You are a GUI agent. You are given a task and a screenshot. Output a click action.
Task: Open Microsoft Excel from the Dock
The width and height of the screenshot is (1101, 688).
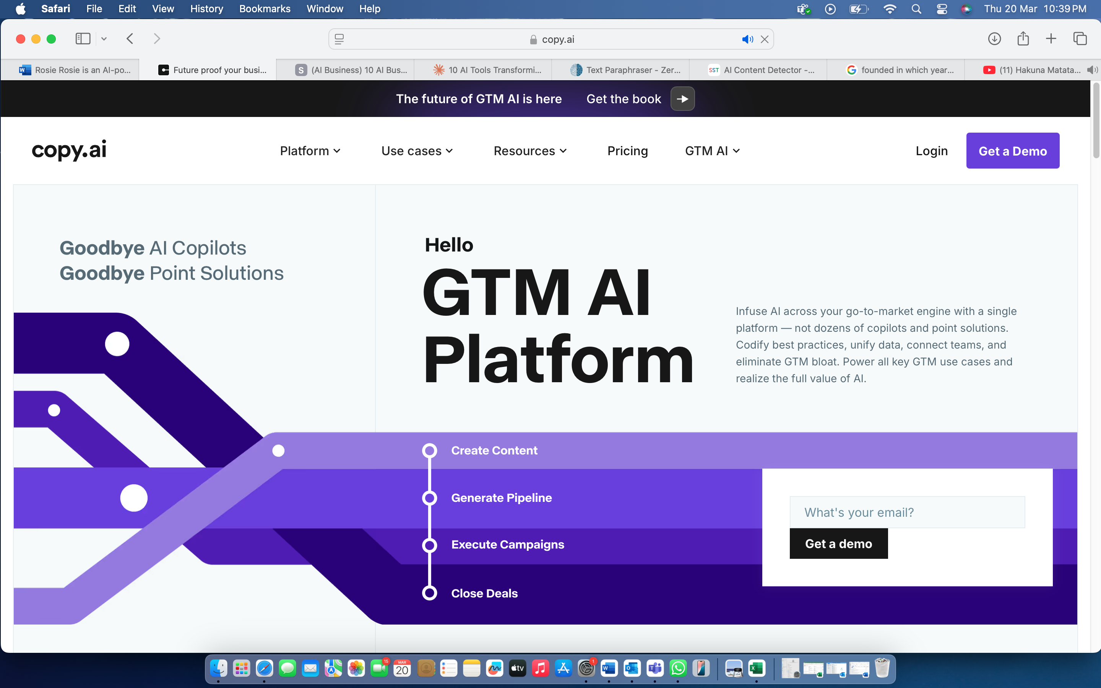click(756, 668)
